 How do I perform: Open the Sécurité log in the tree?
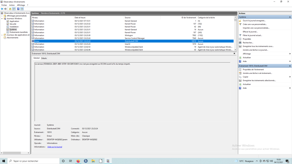coord(13,24)
